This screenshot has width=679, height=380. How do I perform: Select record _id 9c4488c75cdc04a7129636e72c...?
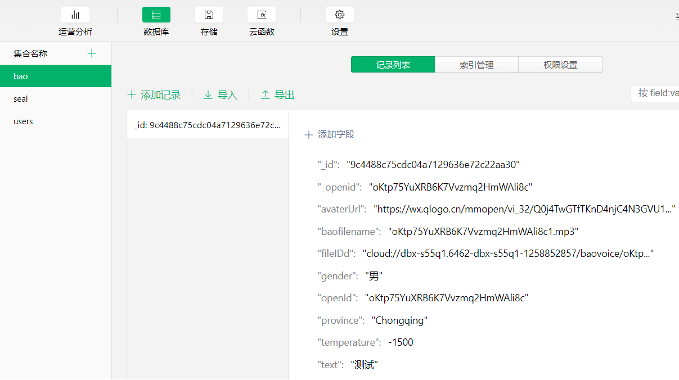[x=208, y=125]
